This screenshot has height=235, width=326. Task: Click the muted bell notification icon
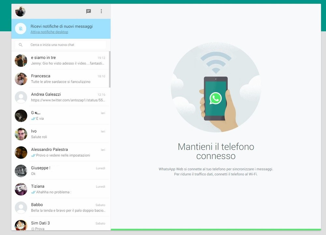[21, 29]
